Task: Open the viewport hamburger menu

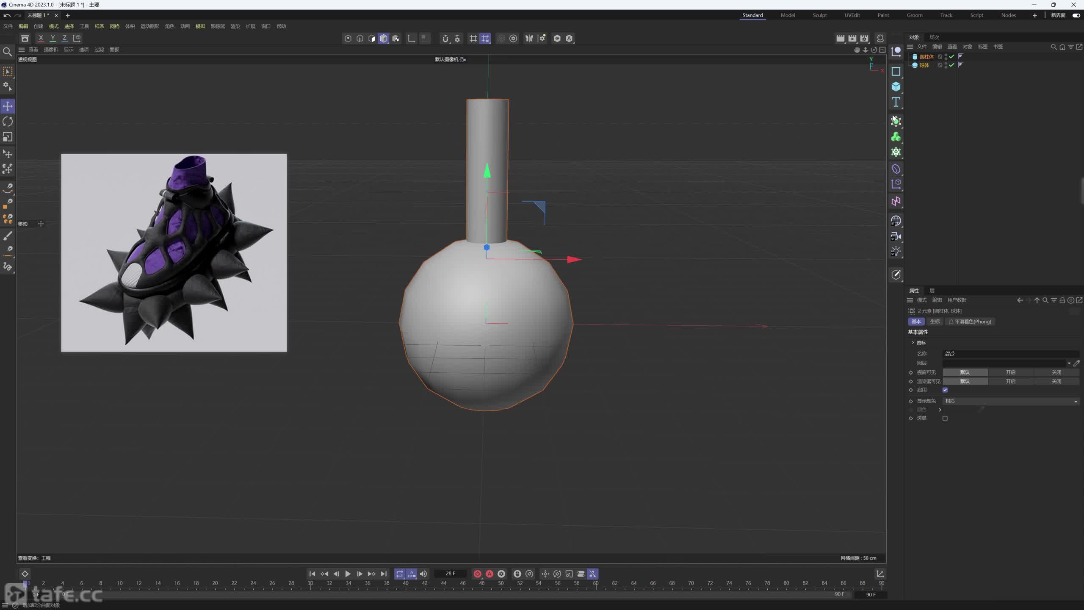Action: [22, 50]
